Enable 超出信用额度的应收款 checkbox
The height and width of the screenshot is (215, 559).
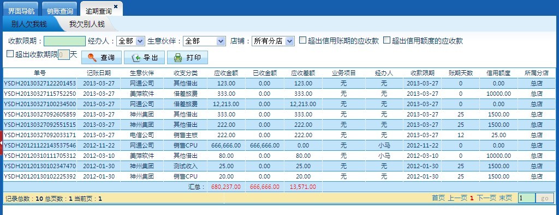coord(387,40)
